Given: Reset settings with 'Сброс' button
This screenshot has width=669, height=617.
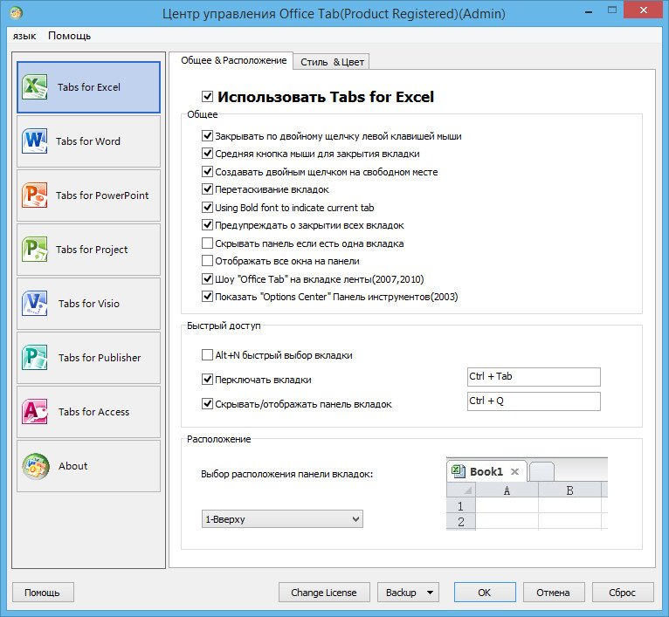Looking at the screenshot, I should pyautogui.click(x=623, y=593).
